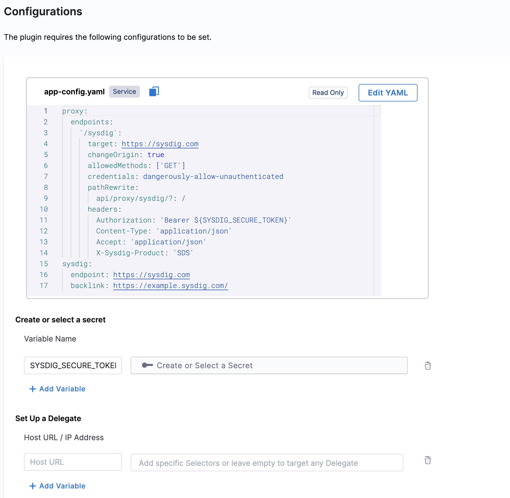
Task: Remove the Host URL delegate row
Action: [428, 460]
